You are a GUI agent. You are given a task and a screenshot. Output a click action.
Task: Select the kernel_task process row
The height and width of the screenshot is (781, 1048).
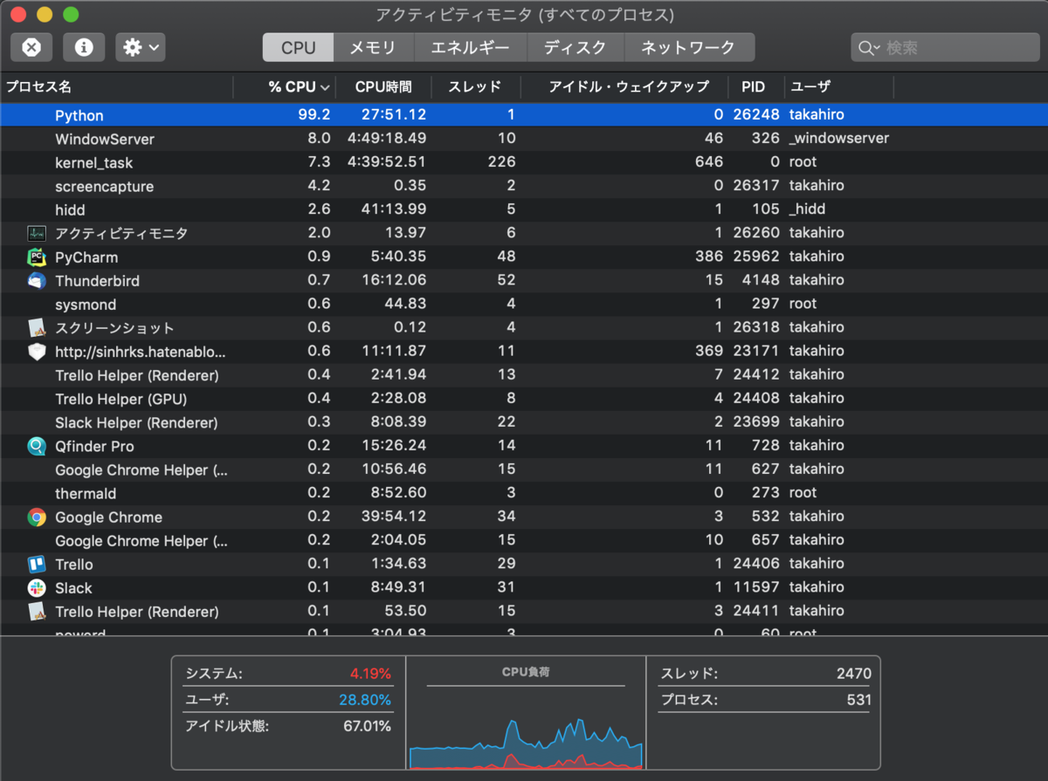[x=524, y=162]
